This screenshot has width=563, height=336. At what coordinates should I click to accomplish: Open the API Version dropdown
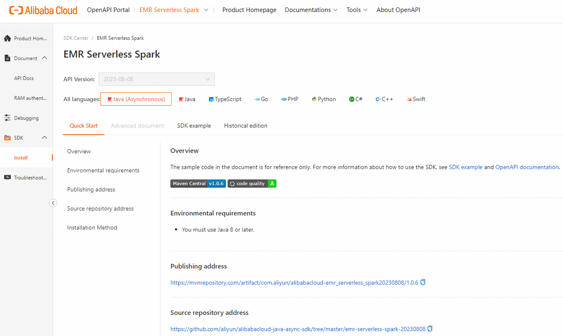pos(156,79)
